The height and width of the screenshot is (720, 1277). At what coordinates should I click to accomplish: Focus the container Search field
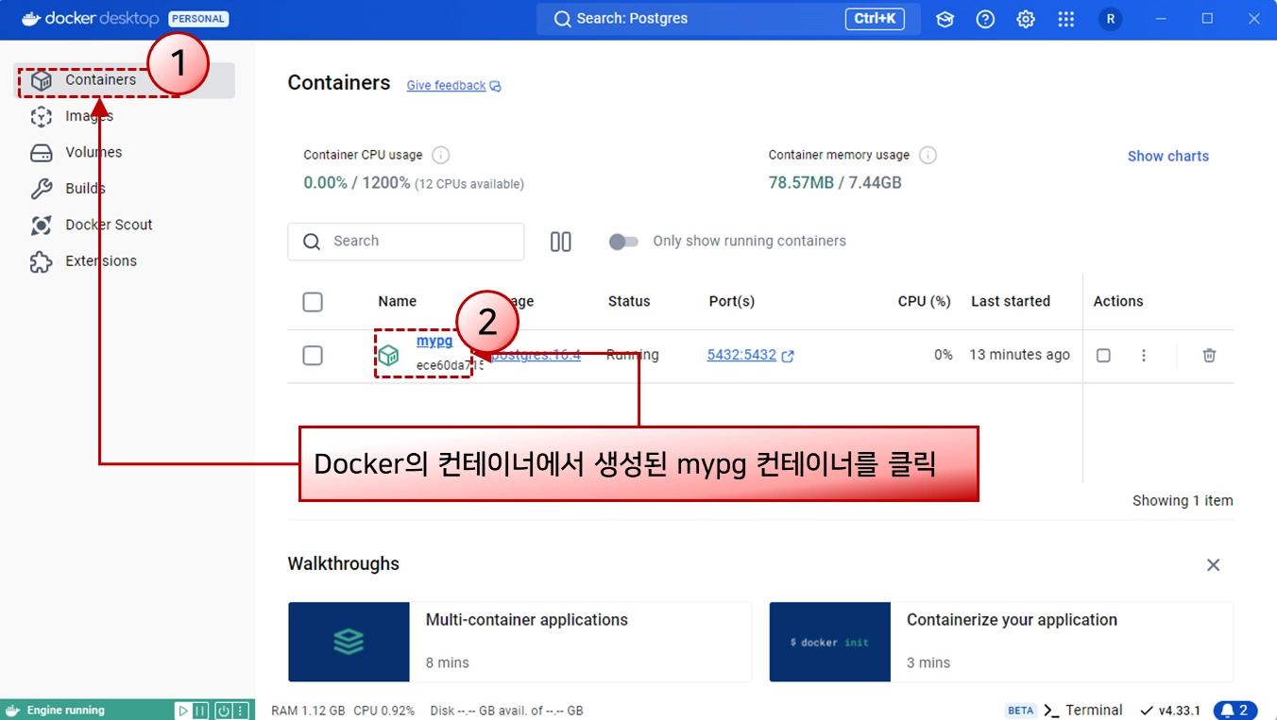click(x=406, y=242)
